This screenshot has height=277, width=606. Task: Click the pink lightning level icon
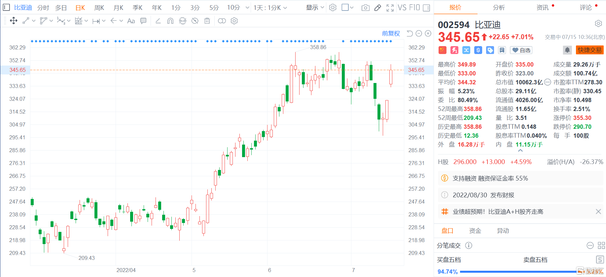pos(454,50)
